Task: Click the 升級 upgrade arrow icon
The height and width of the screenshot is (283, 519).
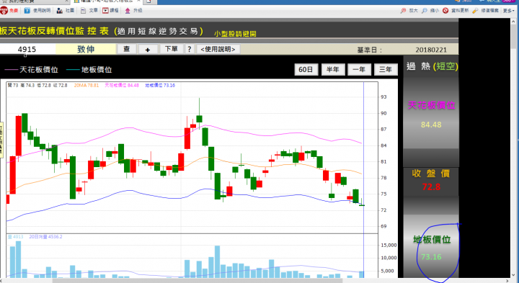Action: coord(128,11)
